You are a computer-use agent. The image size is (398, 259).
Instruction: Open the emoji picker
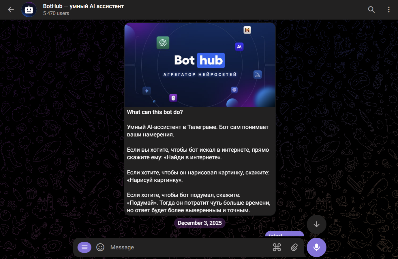coord(100,247)
